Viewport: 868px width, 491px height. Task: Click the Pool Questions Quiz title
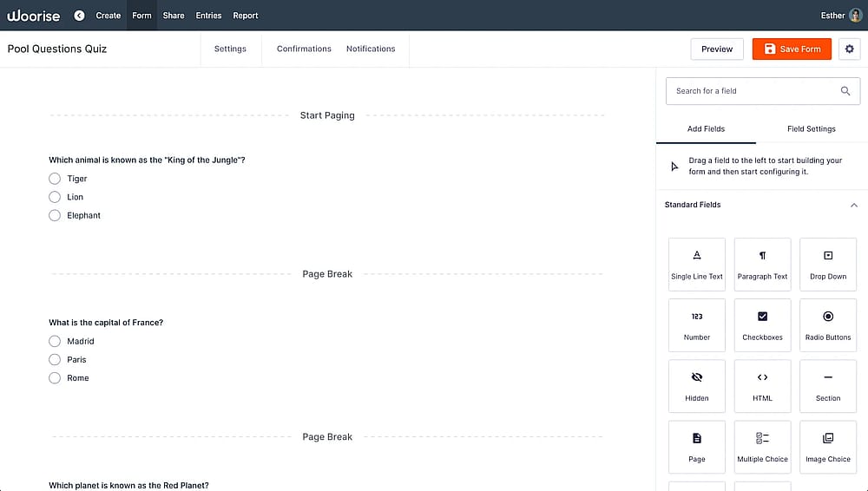57,49
